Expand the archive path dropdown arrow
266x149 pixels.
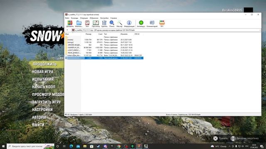[260, 30]
